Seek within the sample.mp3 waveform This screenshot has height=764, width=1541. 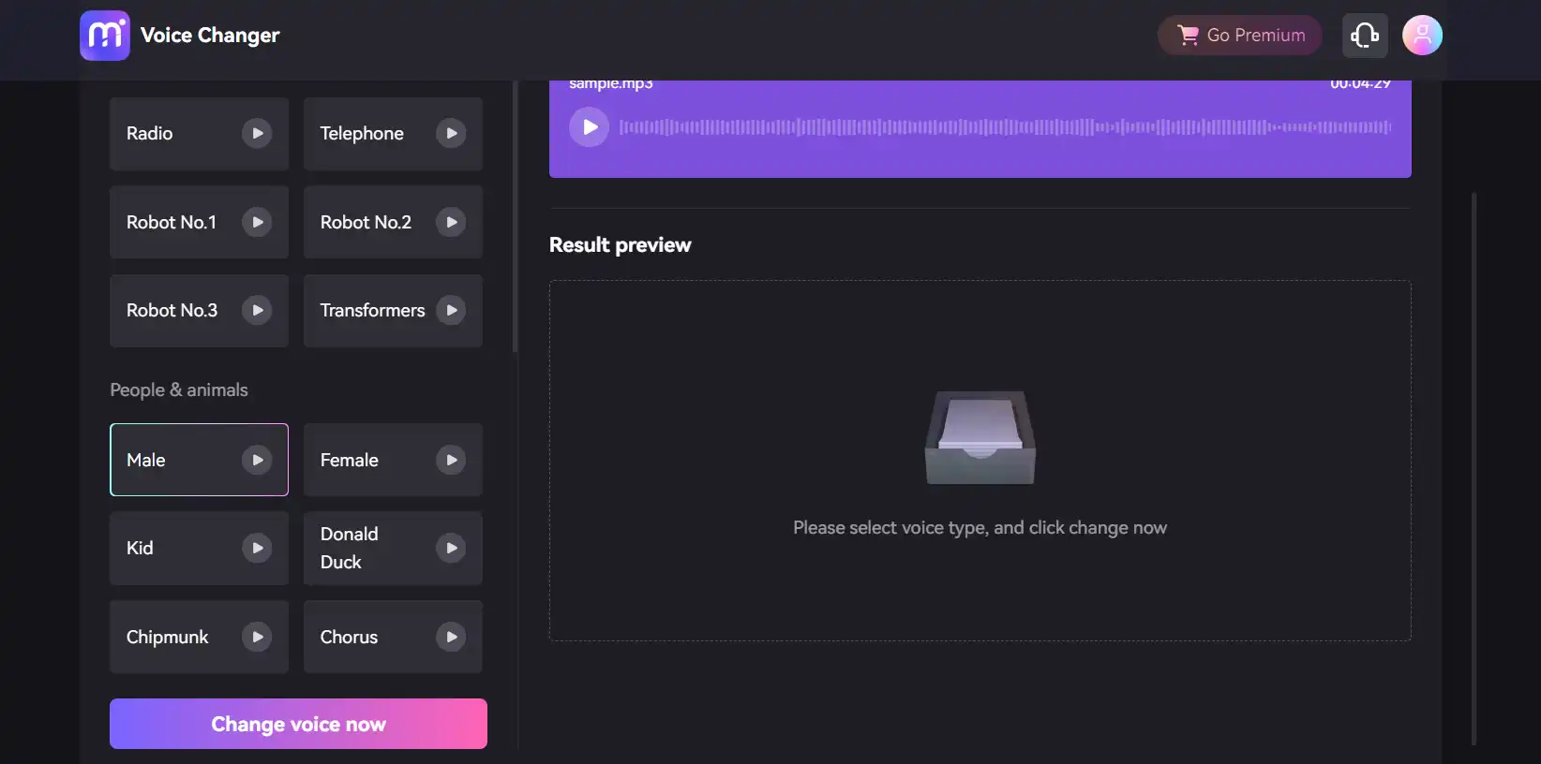point(1005,127)
